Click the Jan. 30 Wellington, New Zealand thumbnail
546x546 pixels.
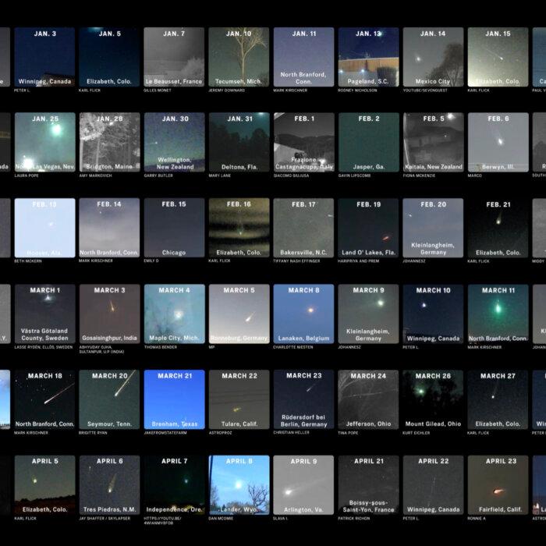point(175,142)
